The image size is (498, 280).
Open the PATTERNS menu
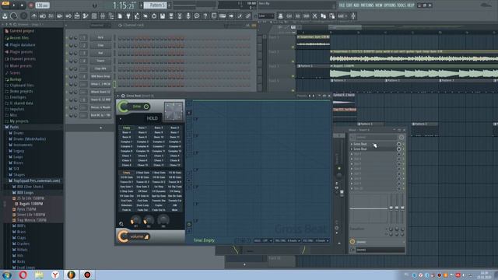click(x=367, y=5)
